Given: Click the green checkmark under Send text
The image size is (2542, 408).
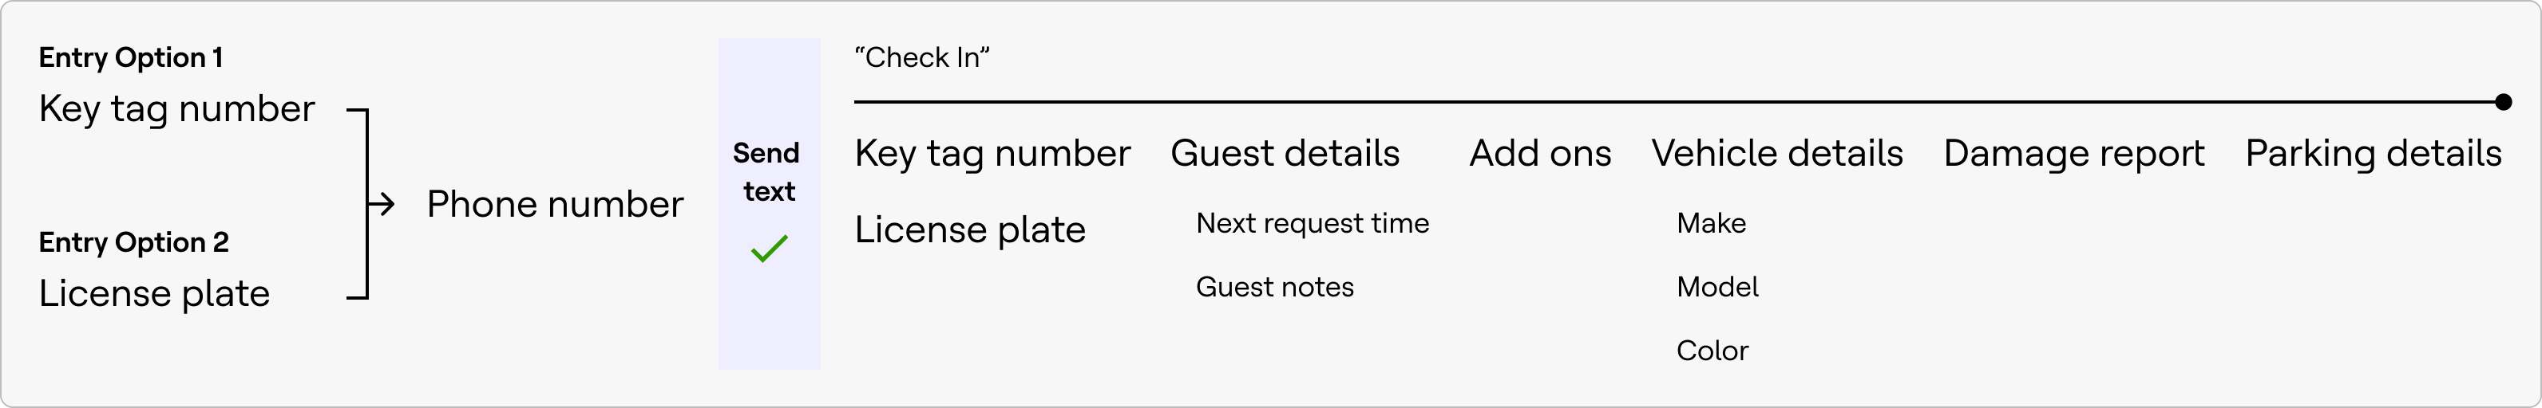Looking at the screenshot, I should click(x=769, y=249).
